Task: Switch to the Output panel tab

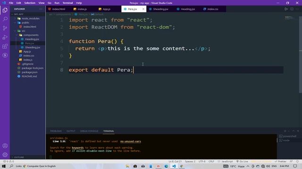Action: tap(71, 131)
